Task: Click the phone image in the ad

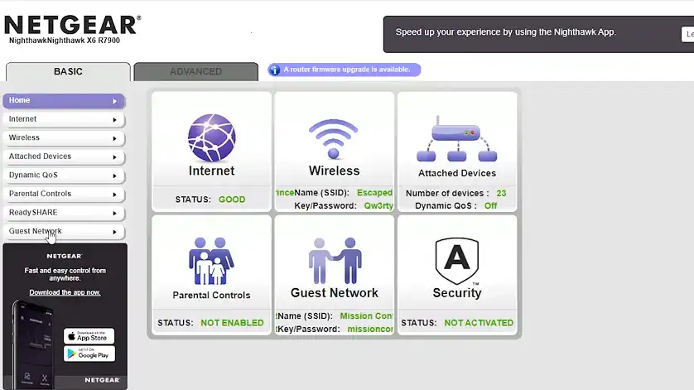Action: [x=34, y=345]
